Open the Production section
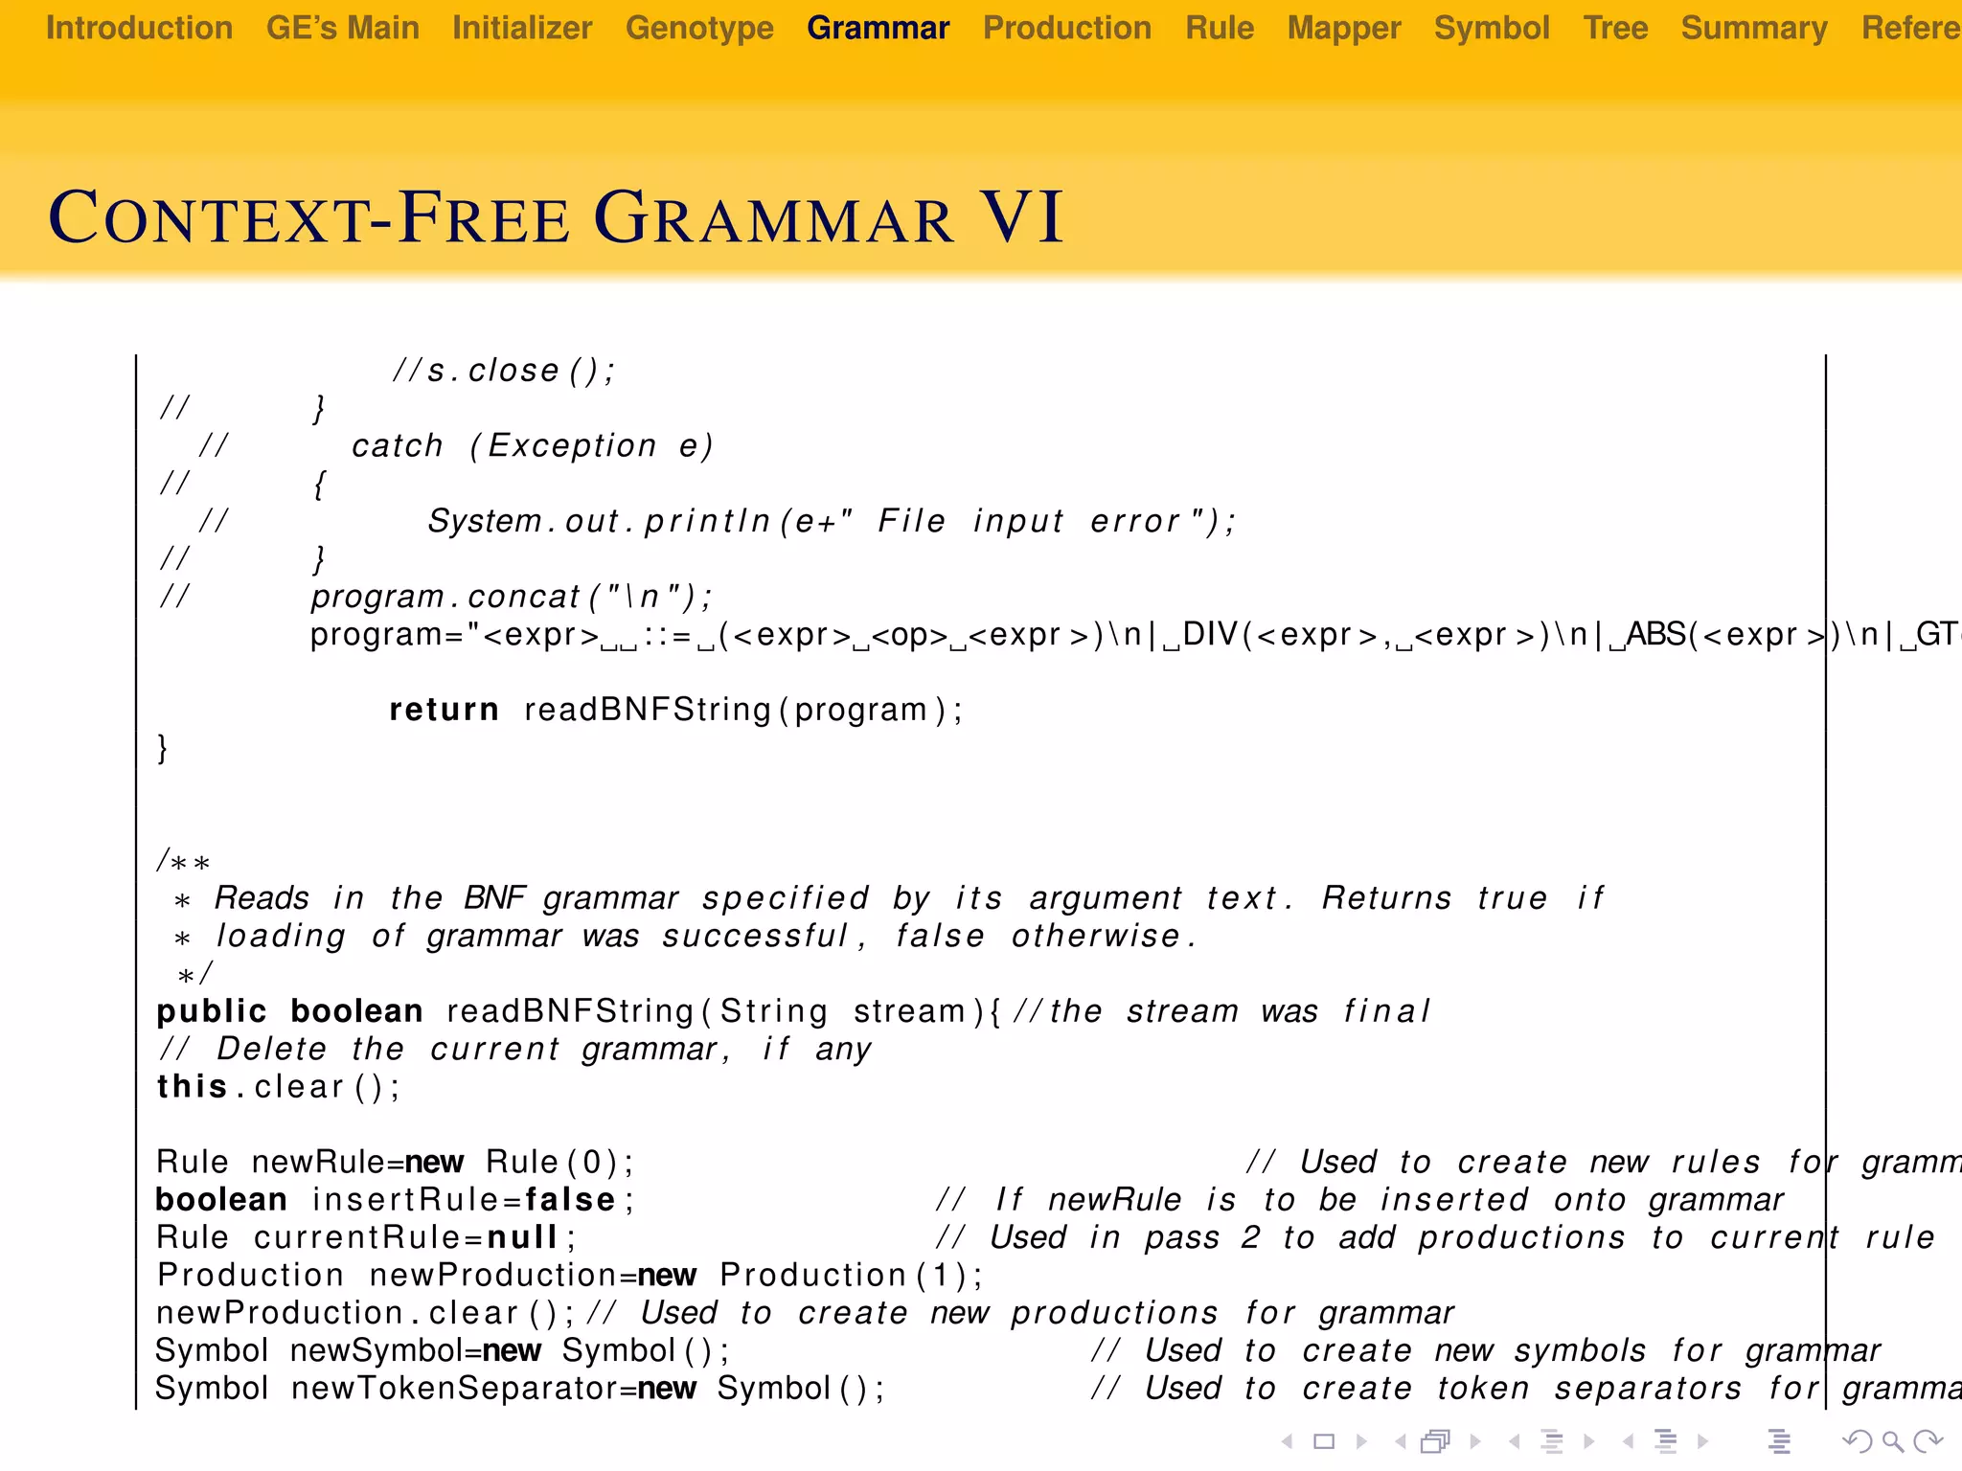 click(x=1067, y=28)
